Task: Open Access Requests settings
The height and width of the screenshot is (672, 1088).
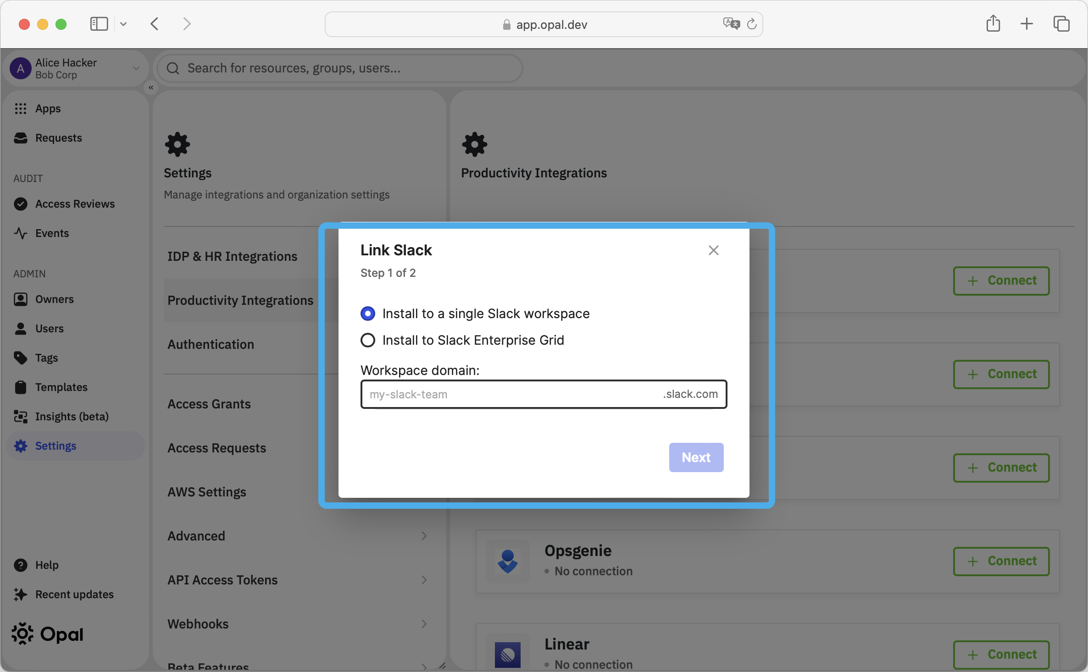Action: point(216,448)
